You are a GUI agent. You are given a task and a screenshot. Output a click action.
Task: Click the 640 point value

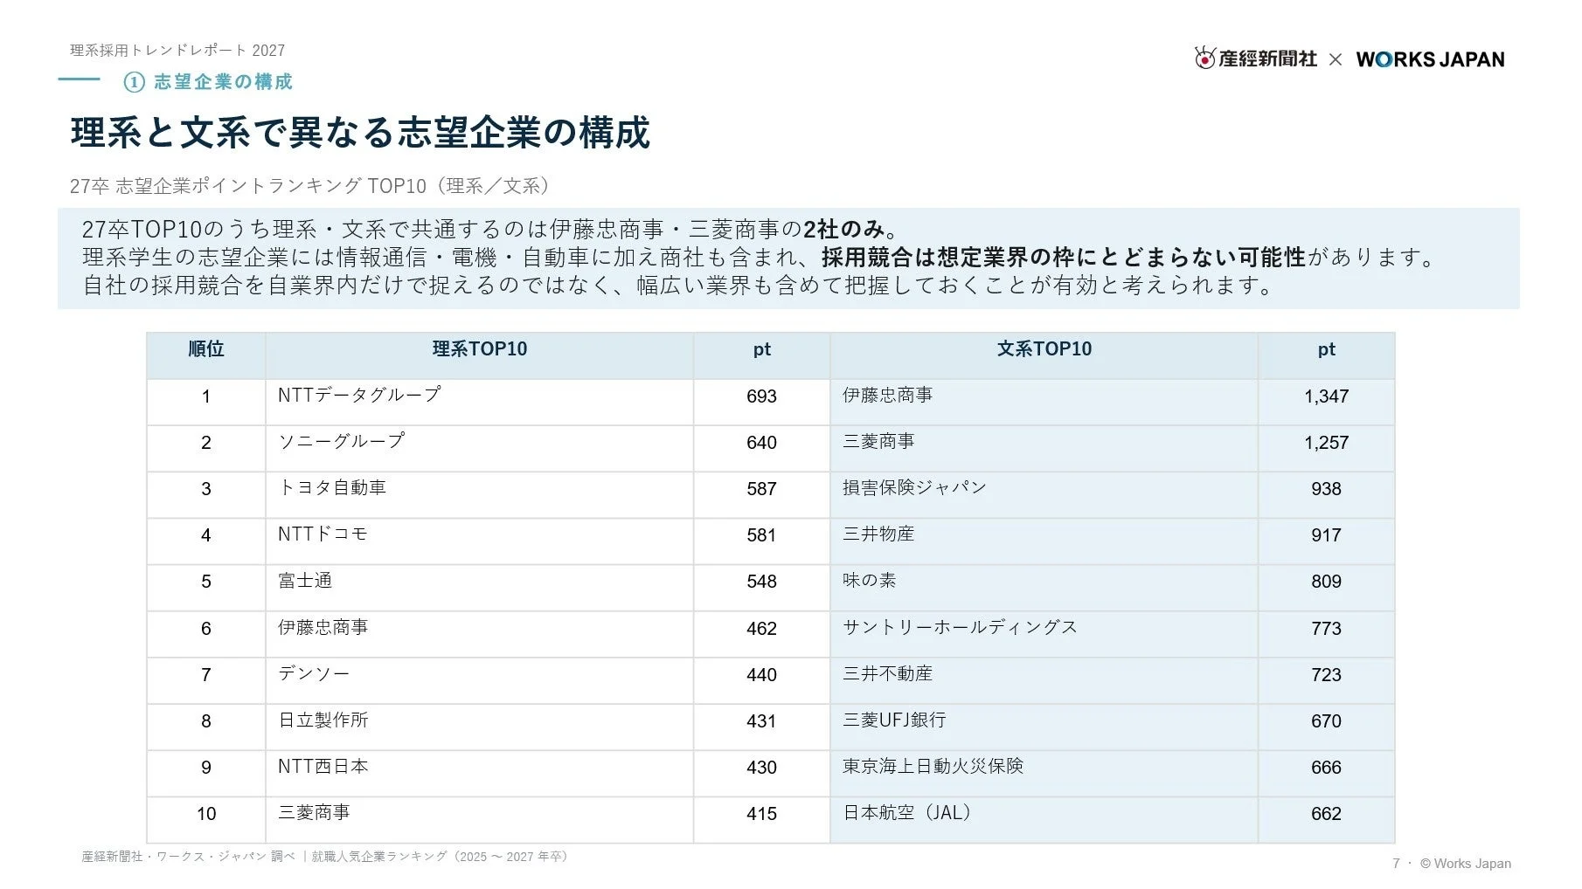pyautogui.click(x=761, y=443)
